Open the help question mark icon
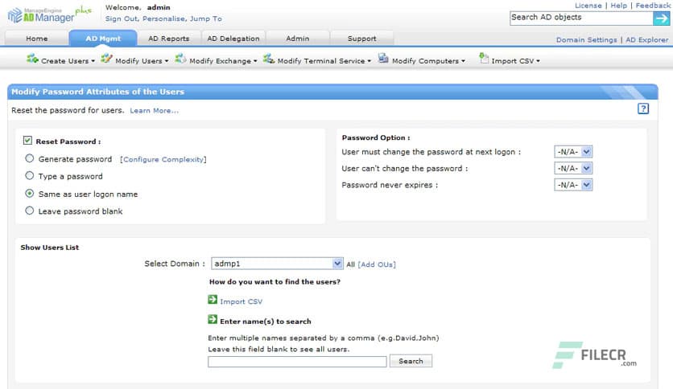673x389 pixels. pos(643,109)
